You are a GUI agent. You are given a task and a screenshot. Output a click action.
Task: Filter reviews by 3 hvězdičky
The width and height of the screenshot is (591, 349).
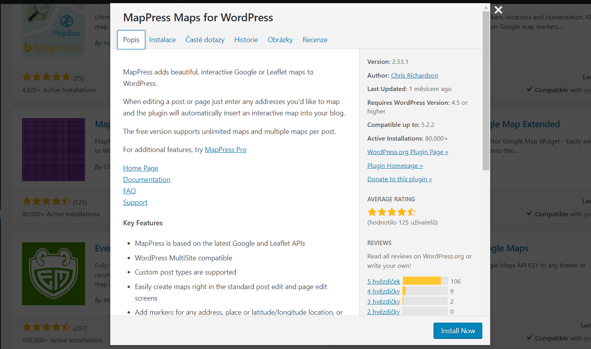(384, 302)
